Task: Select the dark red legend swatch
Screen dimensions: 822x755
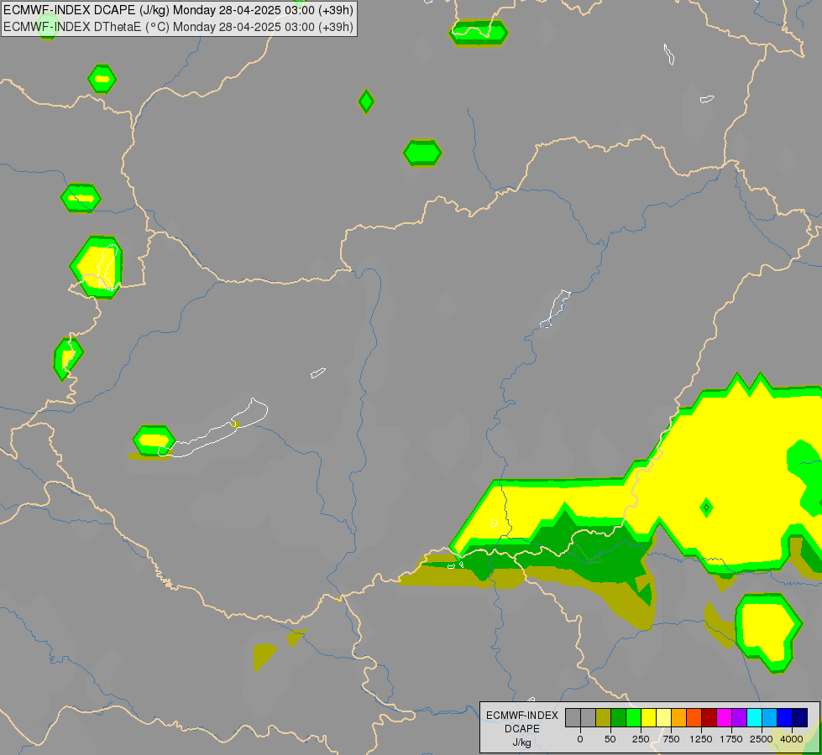Action: 709,718
